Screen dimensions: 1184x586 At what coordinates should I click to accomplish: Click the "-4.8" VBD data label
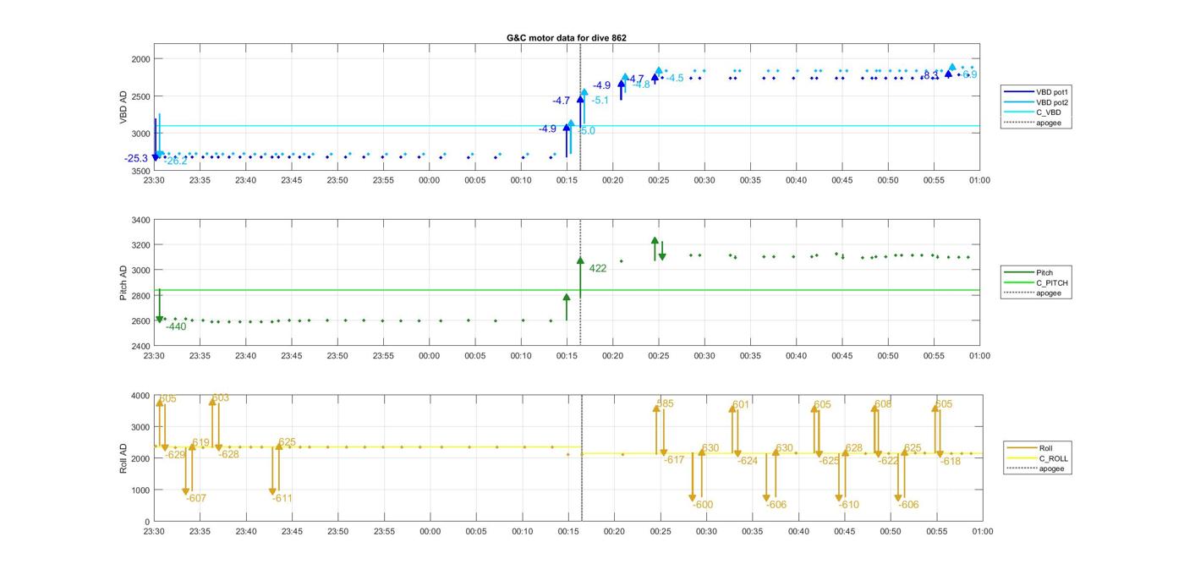pyautogui.click(x=641, y=84)
